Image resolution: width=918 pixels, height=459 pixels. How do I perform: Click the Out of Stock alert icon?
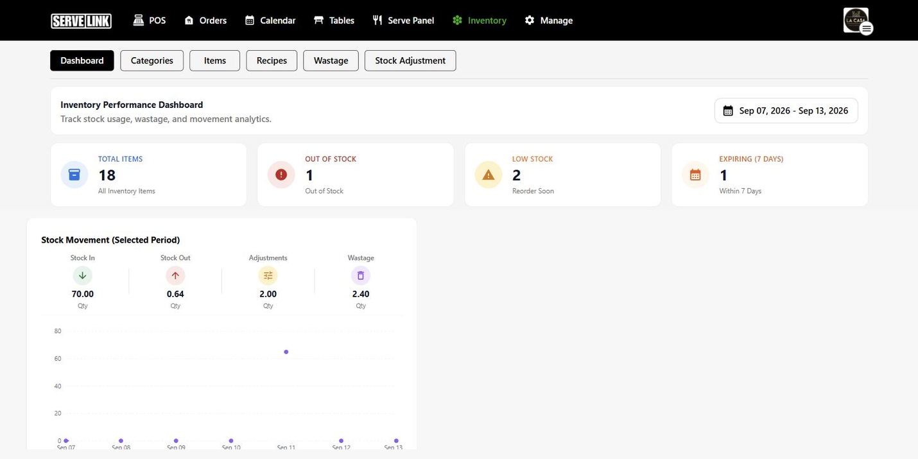(281, 175)
